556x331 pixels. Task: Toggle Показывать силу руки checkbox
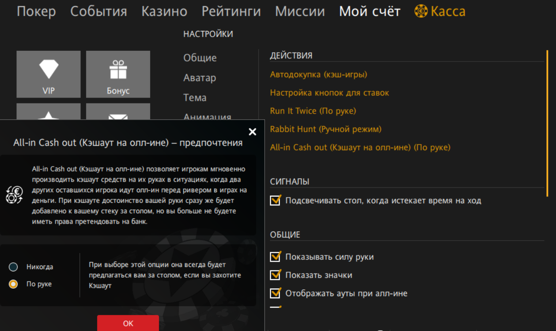click(x=275, y=257)
